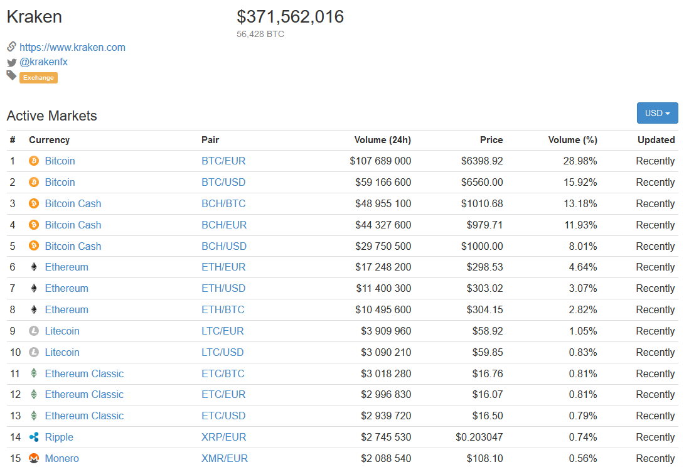This screenshot has height=467, width=684.
Task: Click the chain link icon beside the Kraken URL
Action: [12, 46]
